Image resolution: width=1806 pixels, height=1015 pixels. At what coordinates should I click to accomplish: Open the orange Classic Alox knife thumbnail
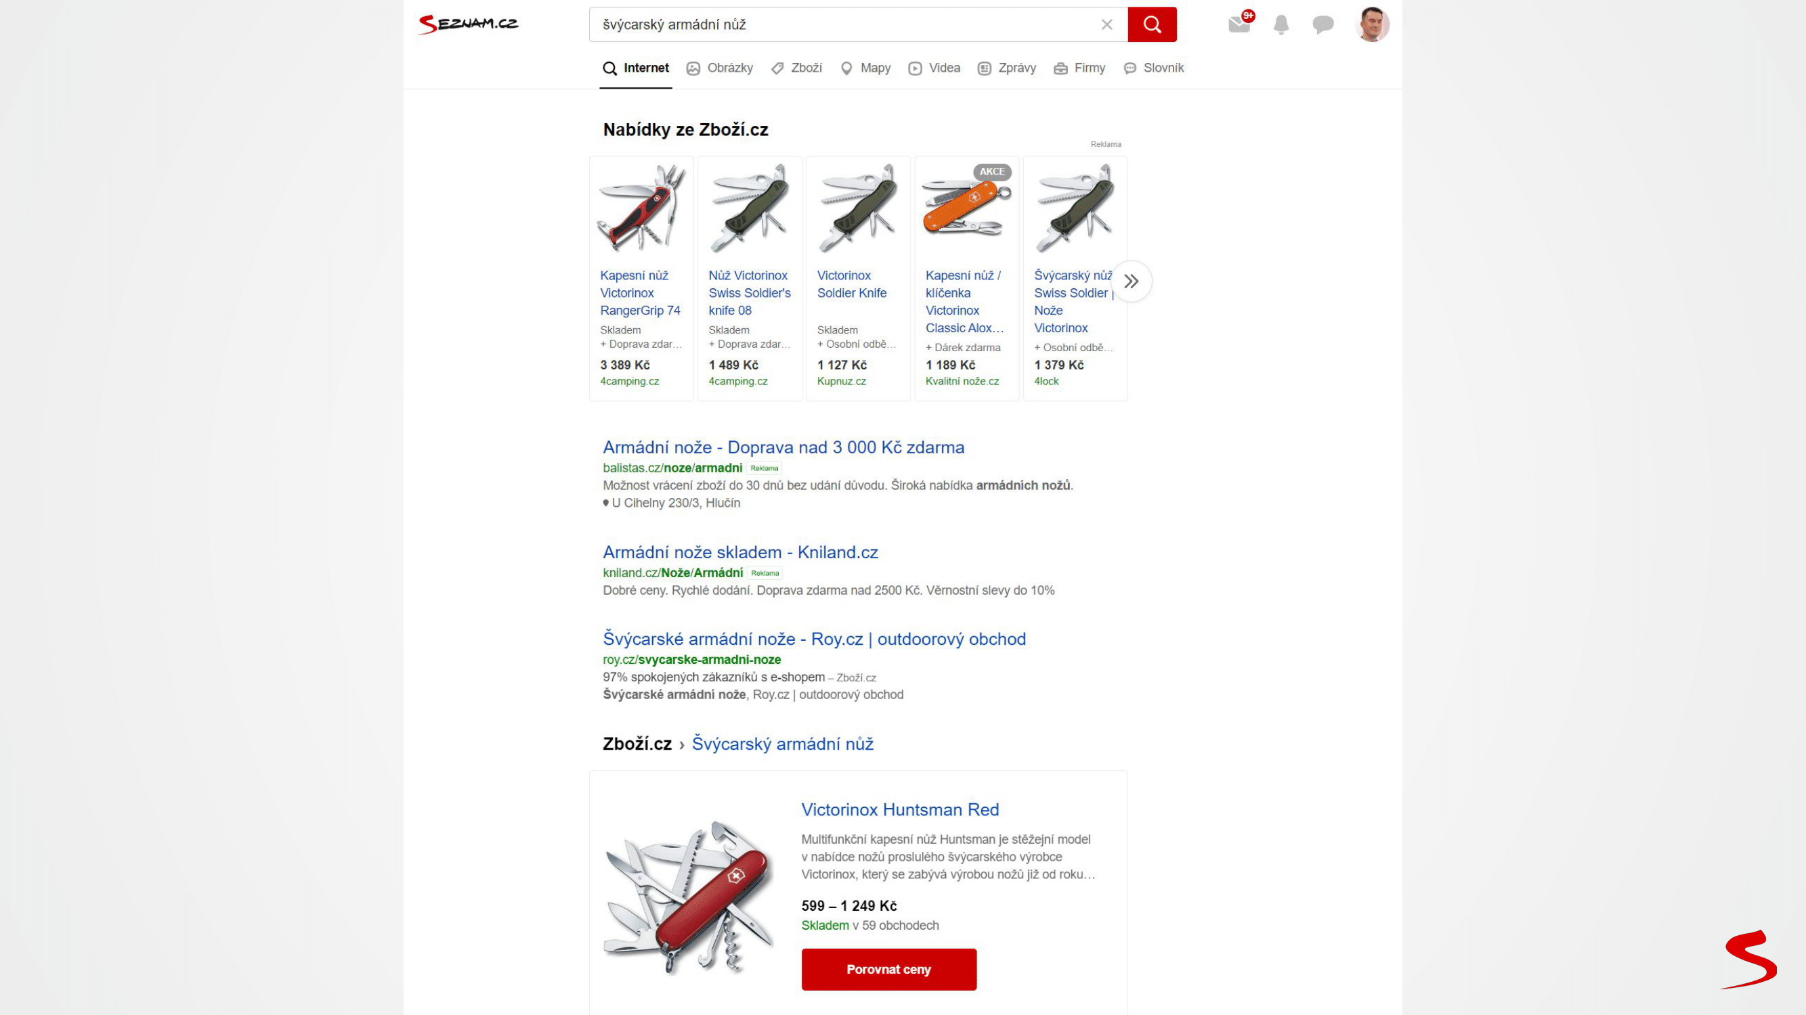(966, 208)
